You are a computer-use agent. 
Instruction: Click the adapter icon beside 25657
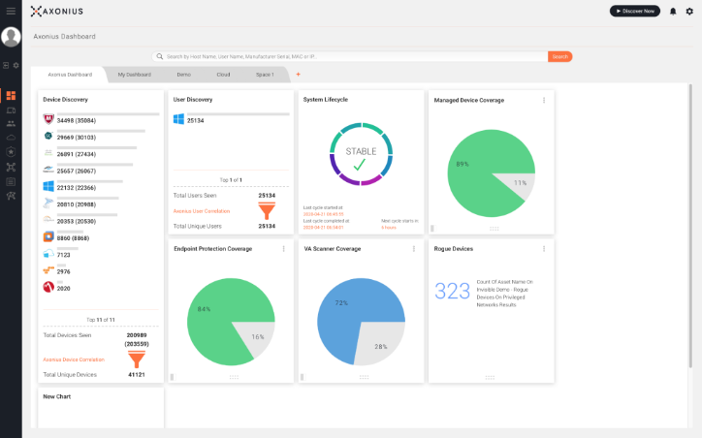[48, 170]
